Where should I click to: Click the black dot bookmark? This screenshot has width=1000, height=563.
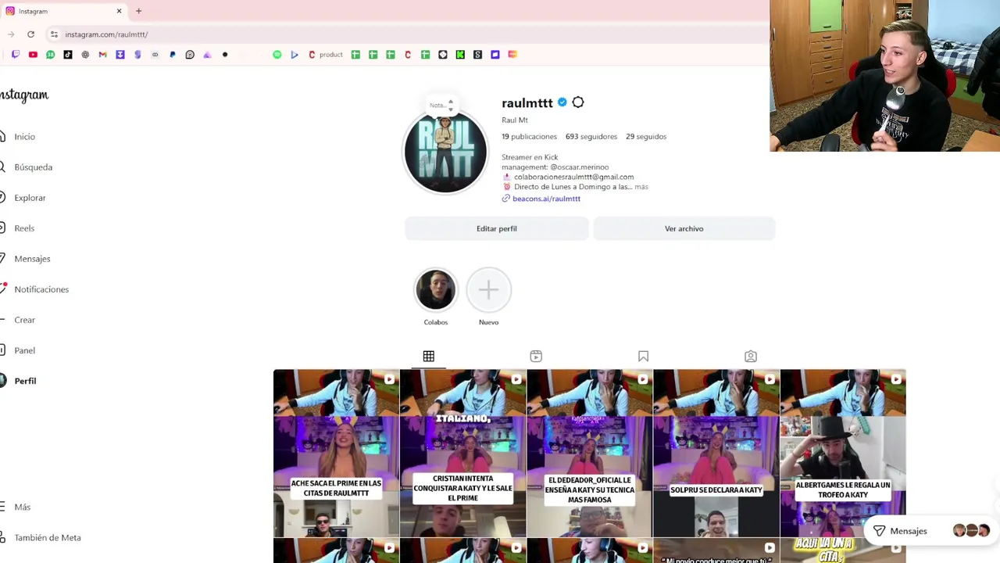point(225,55)
